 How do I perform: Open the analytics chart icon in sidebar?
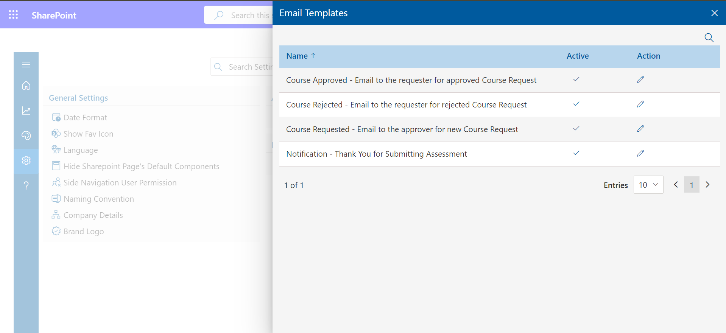(26, 110)
